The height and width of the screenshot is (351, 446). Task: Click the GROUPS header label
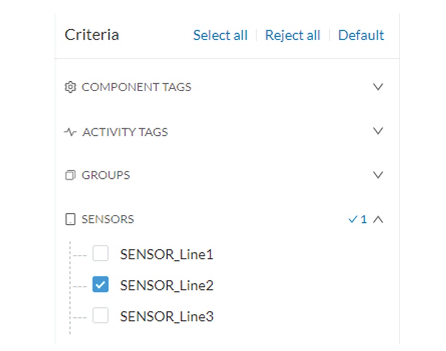pyautogui.click(x=105, y=175)
